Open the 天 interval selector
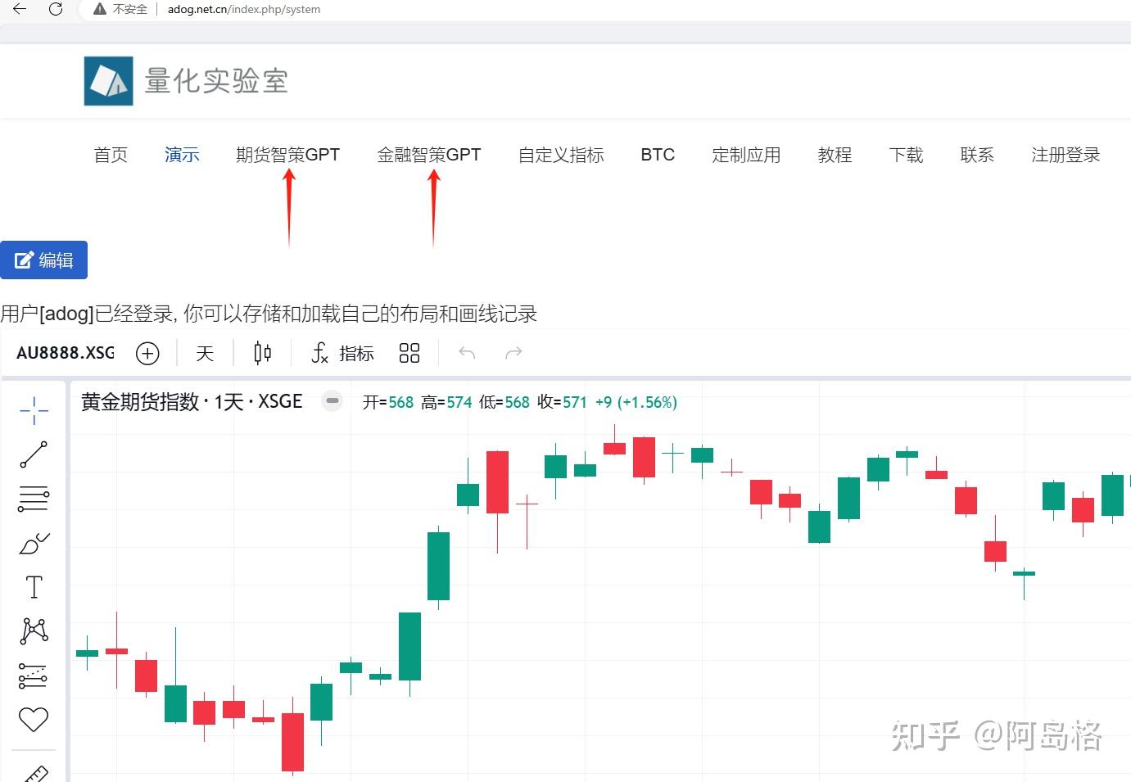 point(204,353)
